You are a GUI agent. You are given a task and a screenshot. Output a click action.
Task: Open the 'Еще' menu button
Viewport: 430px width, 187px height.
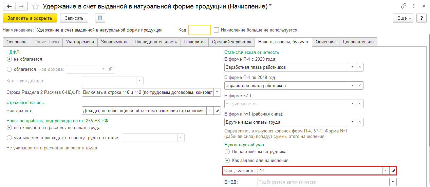pyautogui.click(x=404, y=18)
